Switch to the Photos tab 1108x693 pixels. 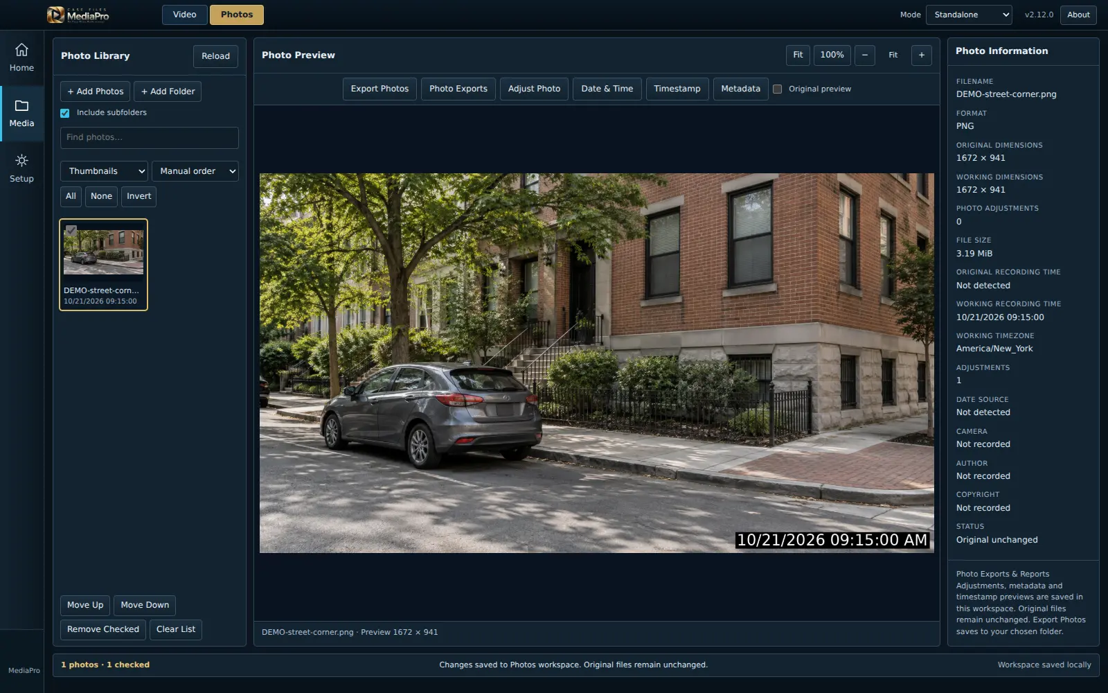pyautogui.click(x=237, y=15)
